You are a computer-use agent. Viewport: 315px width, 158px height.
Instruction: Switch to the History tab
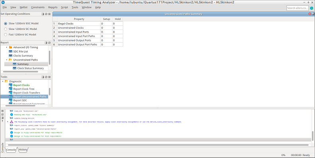(x=23, y=150)
